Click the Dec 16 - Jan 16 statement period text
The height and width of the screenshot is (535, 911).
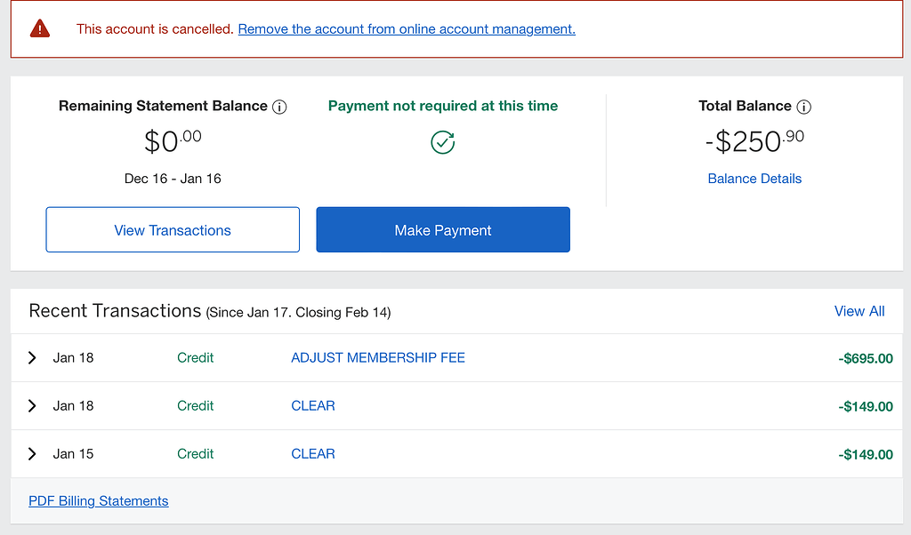pos(172,178)
